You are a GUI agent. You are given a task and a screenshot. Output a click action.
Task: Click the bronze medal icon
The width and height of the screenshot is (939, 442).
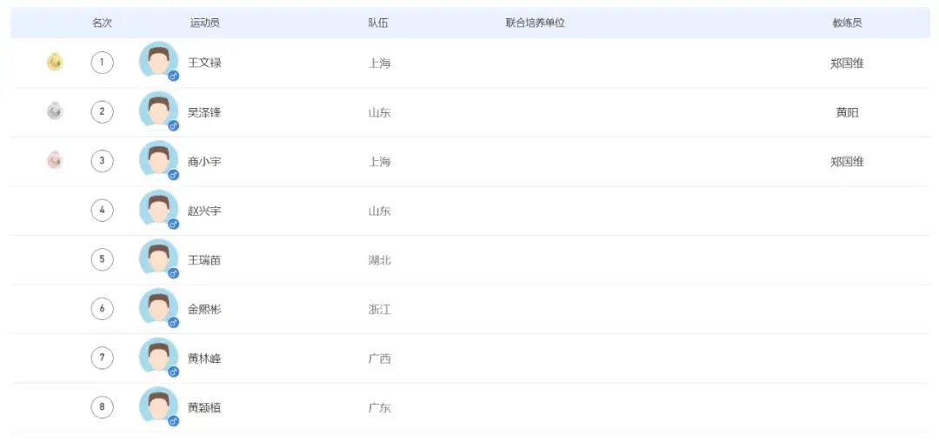(x=55, y=160)
